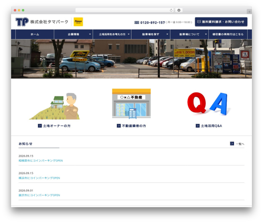Go to the ホーム menu item
The width and height of the screenshot is (263, 223).
point(35,34)
